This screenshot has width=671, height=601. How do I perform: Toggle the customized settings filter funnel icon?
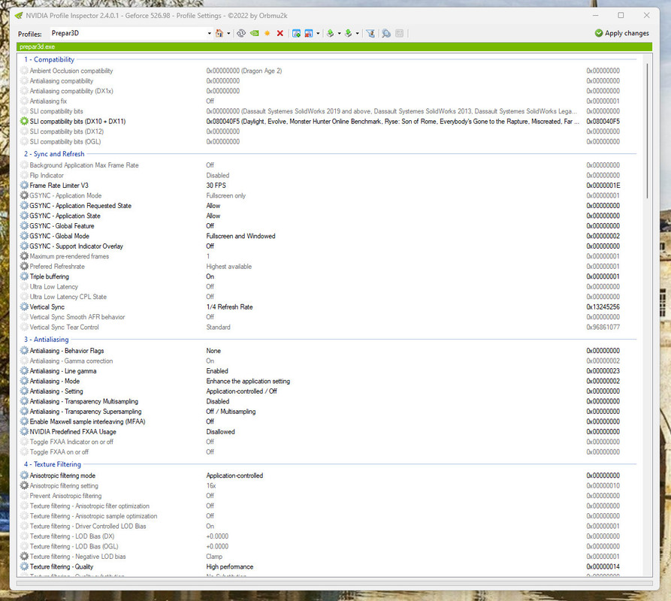tap(370, 33)
